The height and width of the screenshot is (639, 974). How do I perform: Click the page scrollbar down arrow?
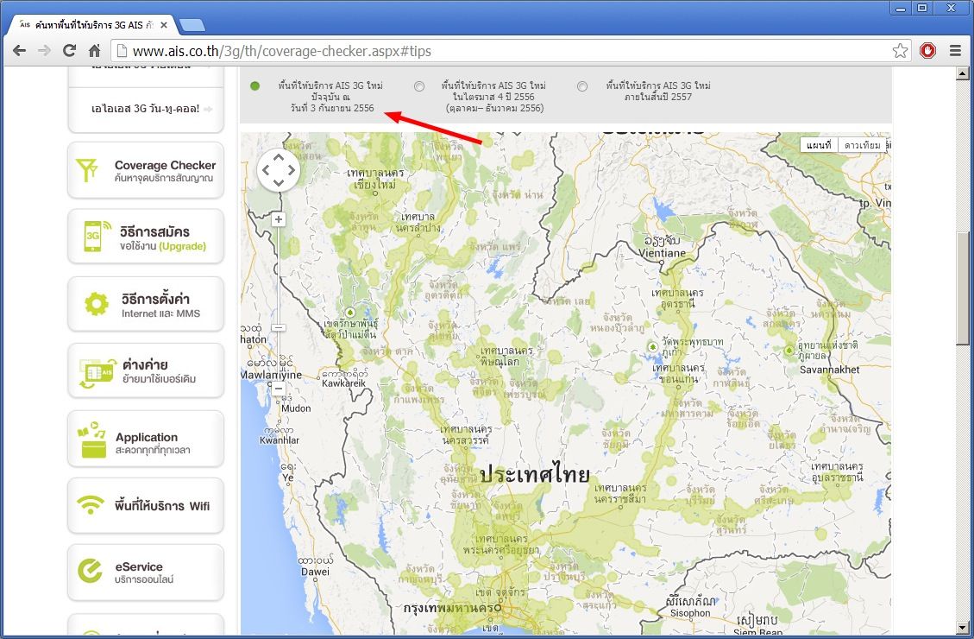coord(962,628)
